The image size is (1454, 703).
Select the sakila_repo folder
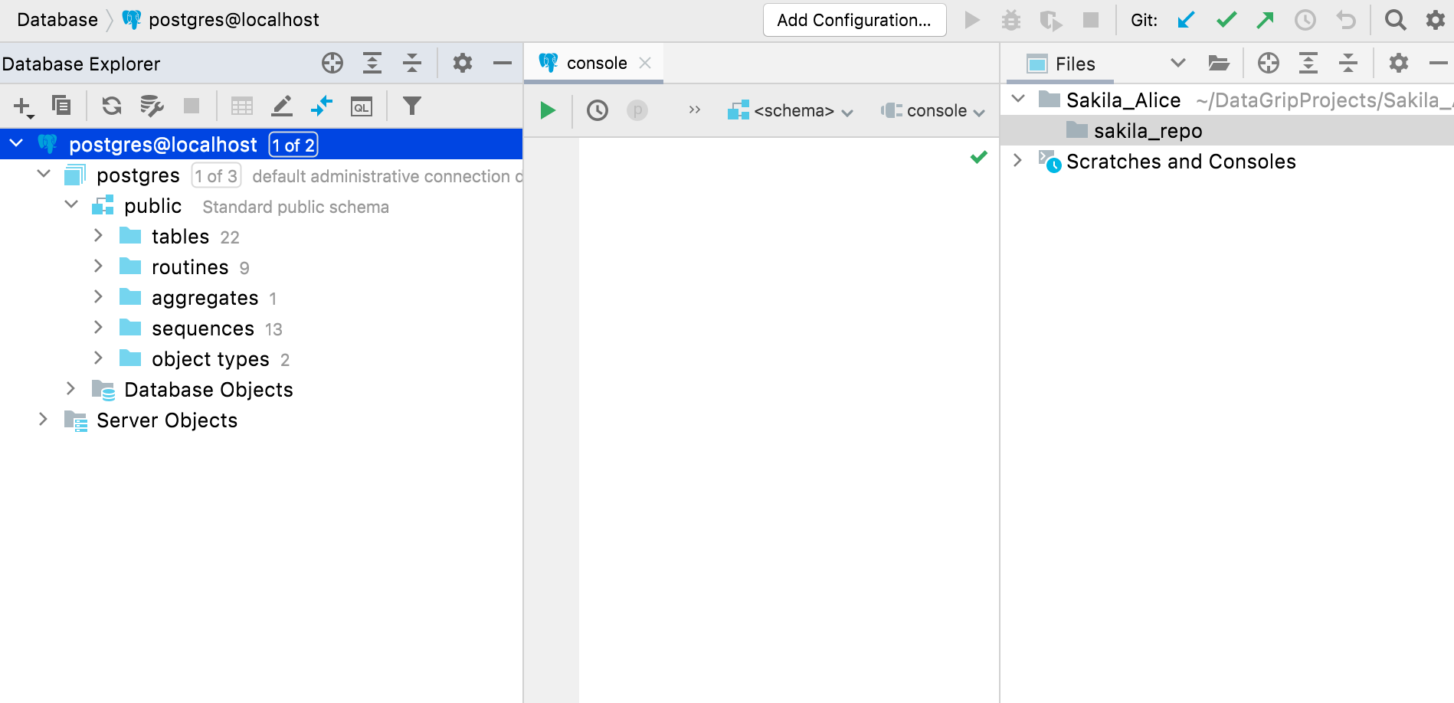(x=1147, y=131)
